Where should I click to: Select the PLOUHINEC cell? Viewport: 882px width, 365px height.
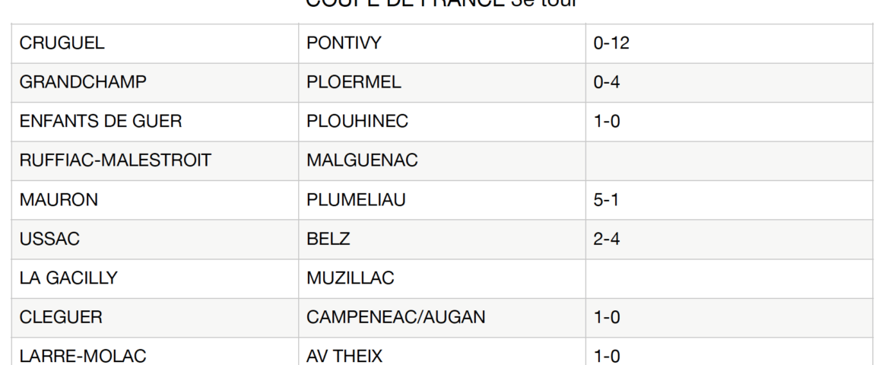point(357,122)
